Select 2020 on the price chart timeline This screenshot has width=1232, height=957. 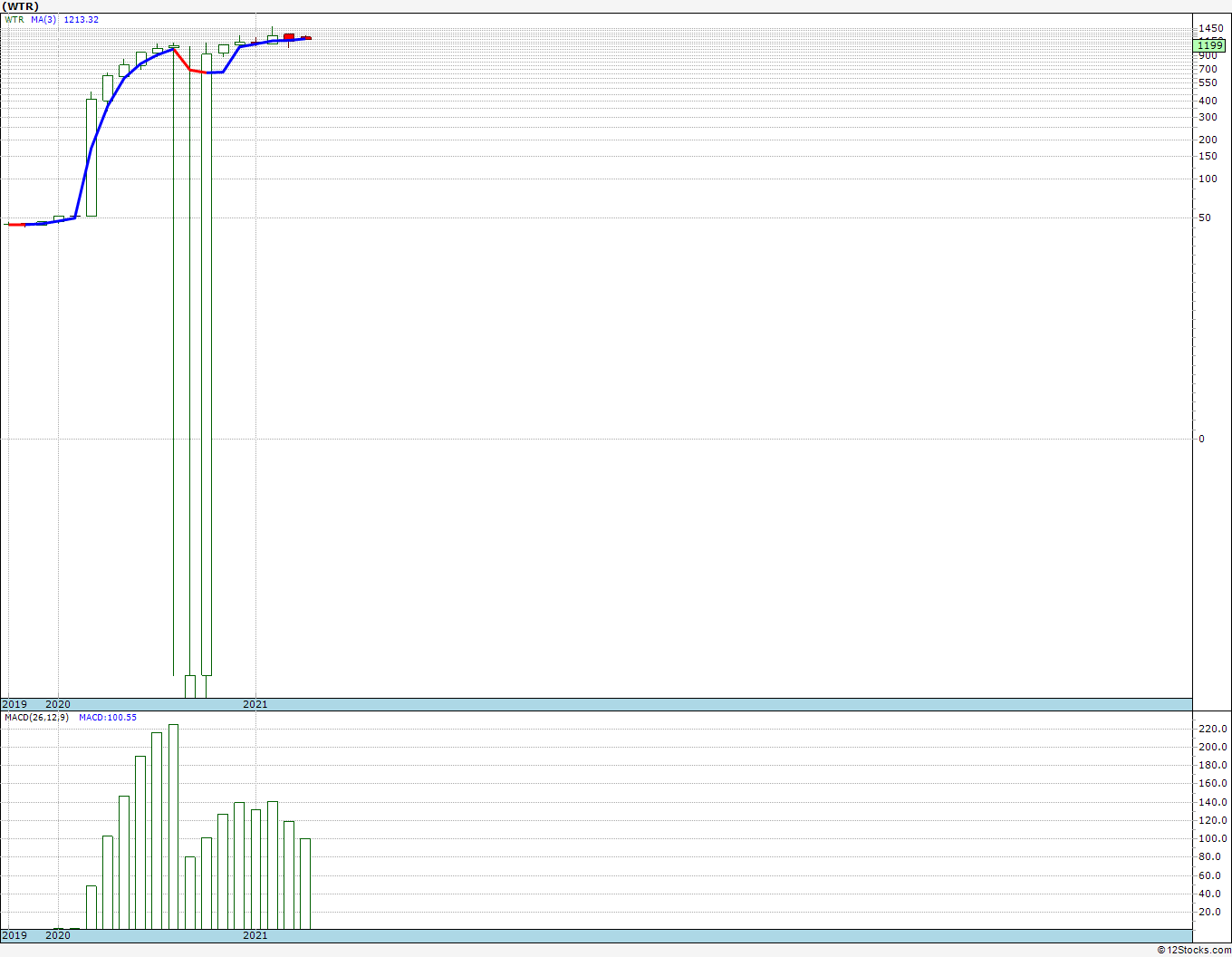pos(58,704)
